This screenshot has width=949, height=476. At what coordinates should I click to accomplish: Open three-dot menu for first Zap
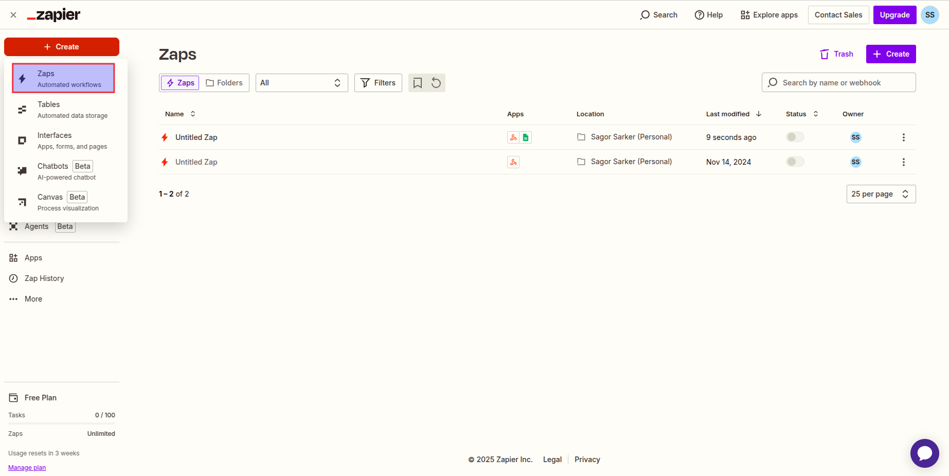904,137
